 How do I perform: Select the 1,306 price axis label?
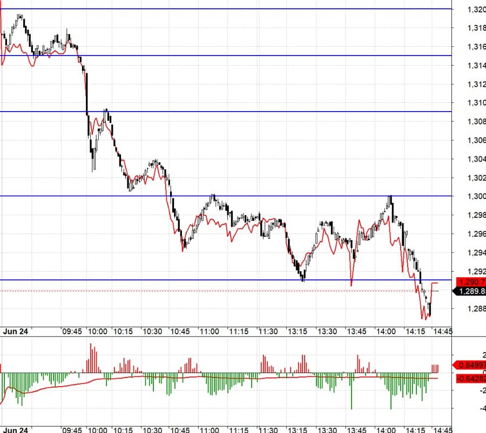(x=477, y=141)
